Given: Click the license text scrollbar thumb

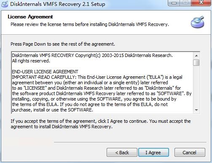Looking at the screenshot, I should point(196,62).
